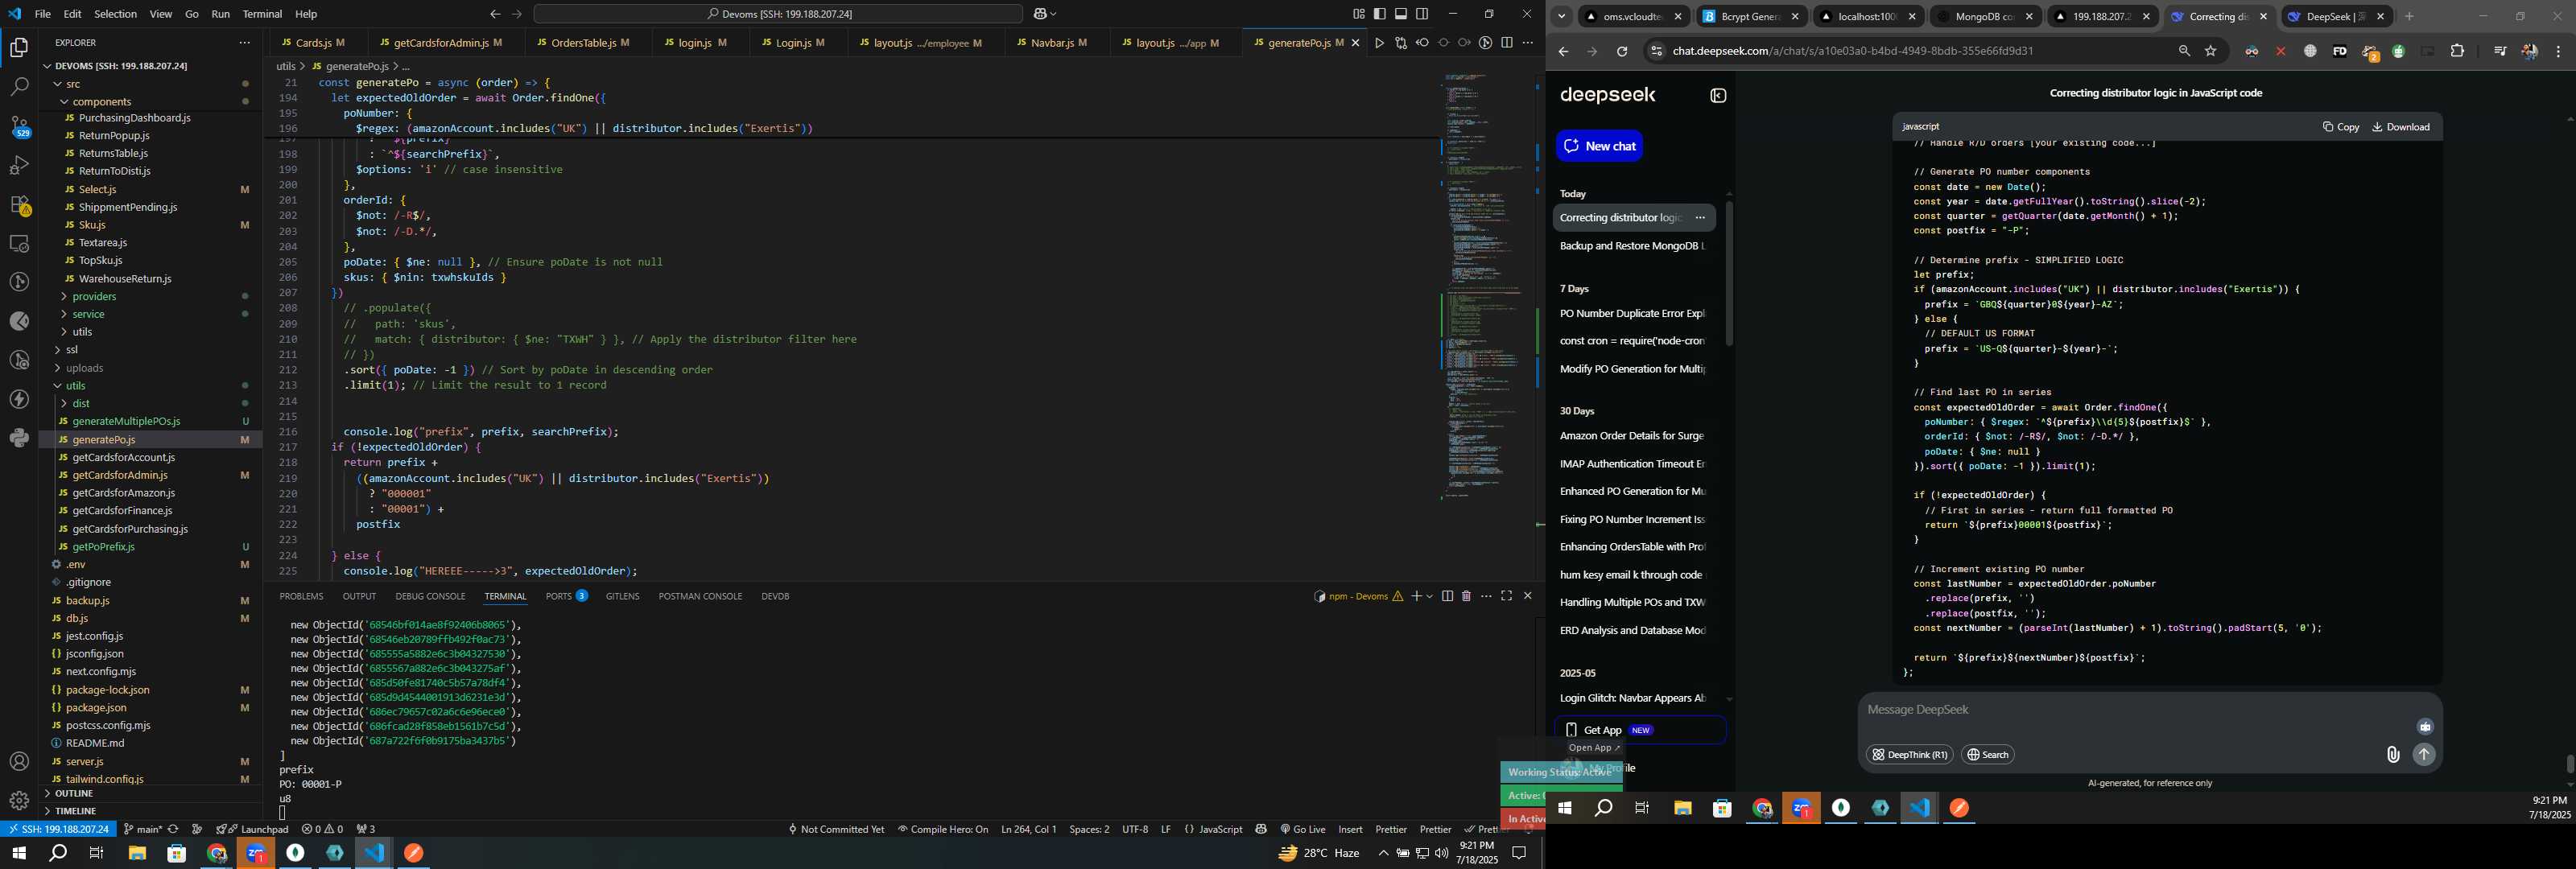The image size is (2576, 869).
Task: Attach a file with DeepSeek paperclip icon
Action: pos(2393,755)
